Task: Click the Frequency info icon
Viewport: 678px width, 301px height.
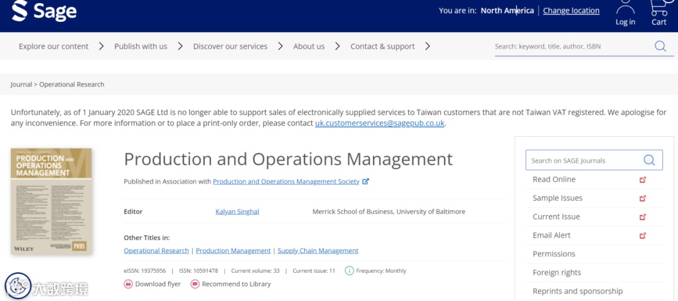Action: pyautogui.click(x=349, y=271)
